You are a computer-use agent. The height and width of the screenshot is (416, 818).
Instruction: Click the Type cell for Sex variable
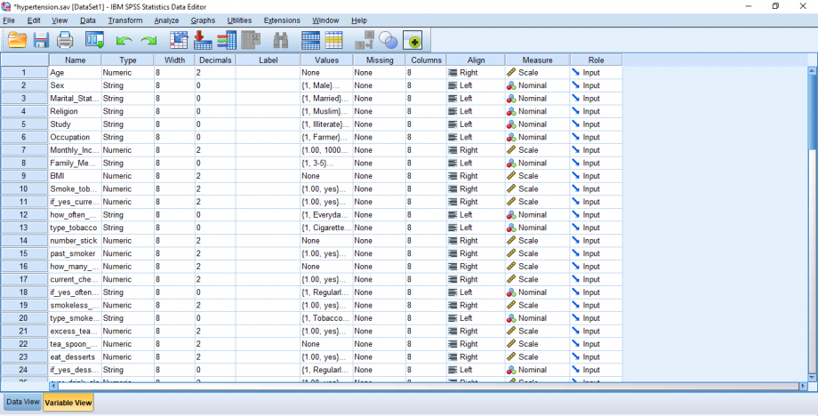click(x=127, y=85)
